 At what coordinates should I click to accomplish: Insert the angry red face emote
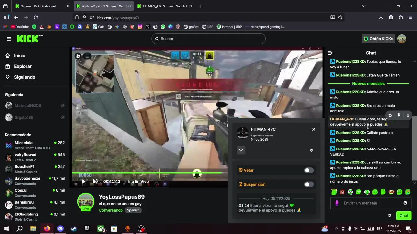[342, 192]
